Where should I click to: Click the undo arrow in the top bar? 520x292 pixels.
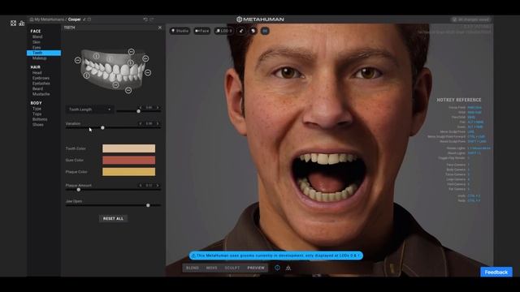[x=145, y=19]
